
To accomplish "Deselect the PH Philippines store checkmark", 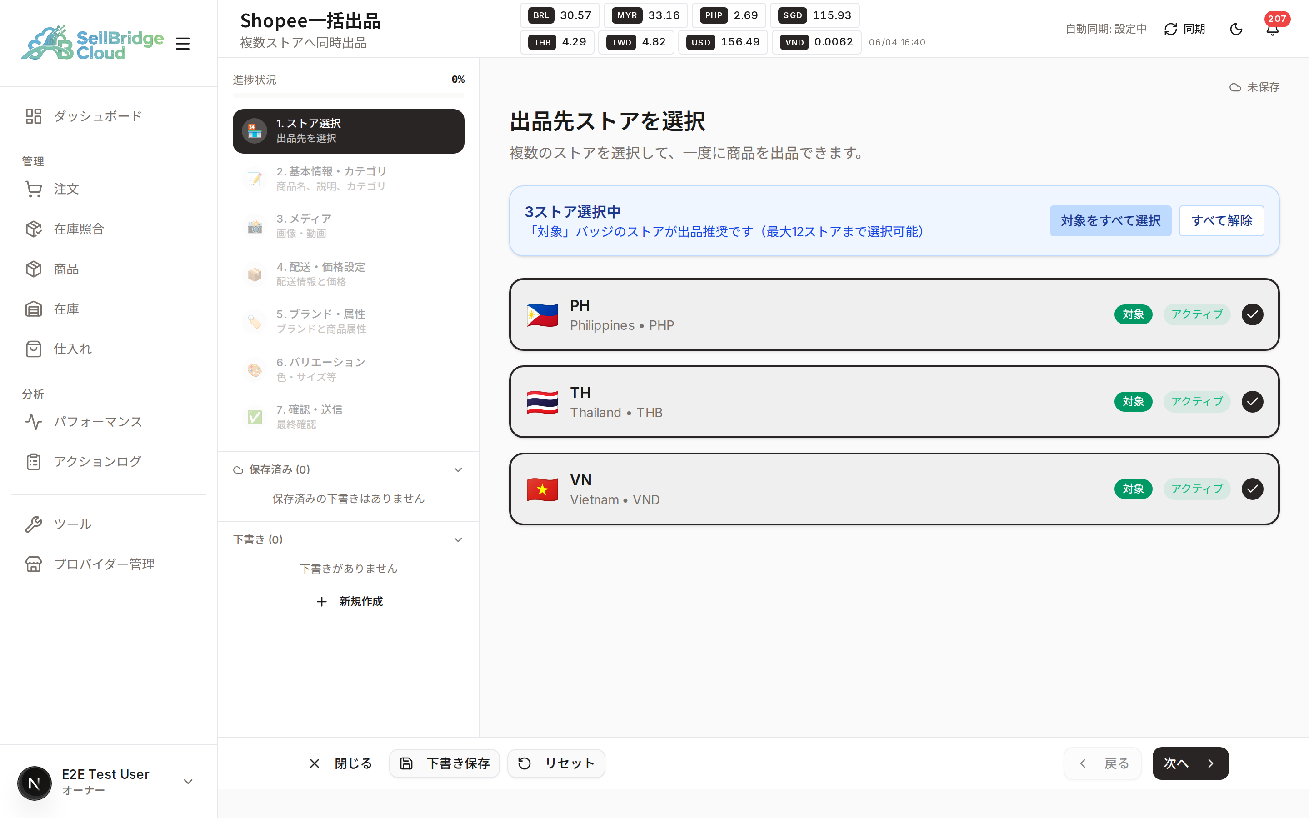I will [1252, 314].
